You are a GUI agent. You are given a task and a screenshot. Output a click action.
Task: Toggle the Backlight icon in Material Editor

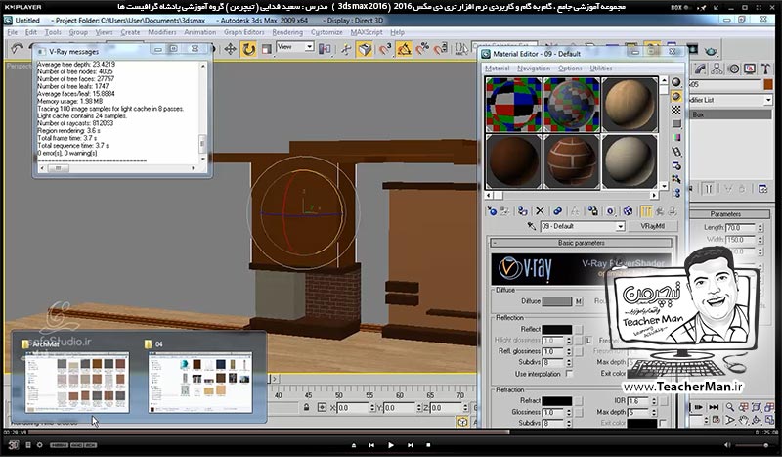tap(675, 96)
